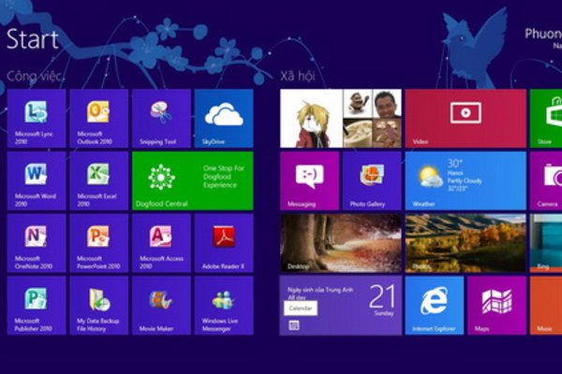The height and width of the screenshot is (374, 562).
Task: Click the Công việc group heading
Action: [x=35, y=77]
